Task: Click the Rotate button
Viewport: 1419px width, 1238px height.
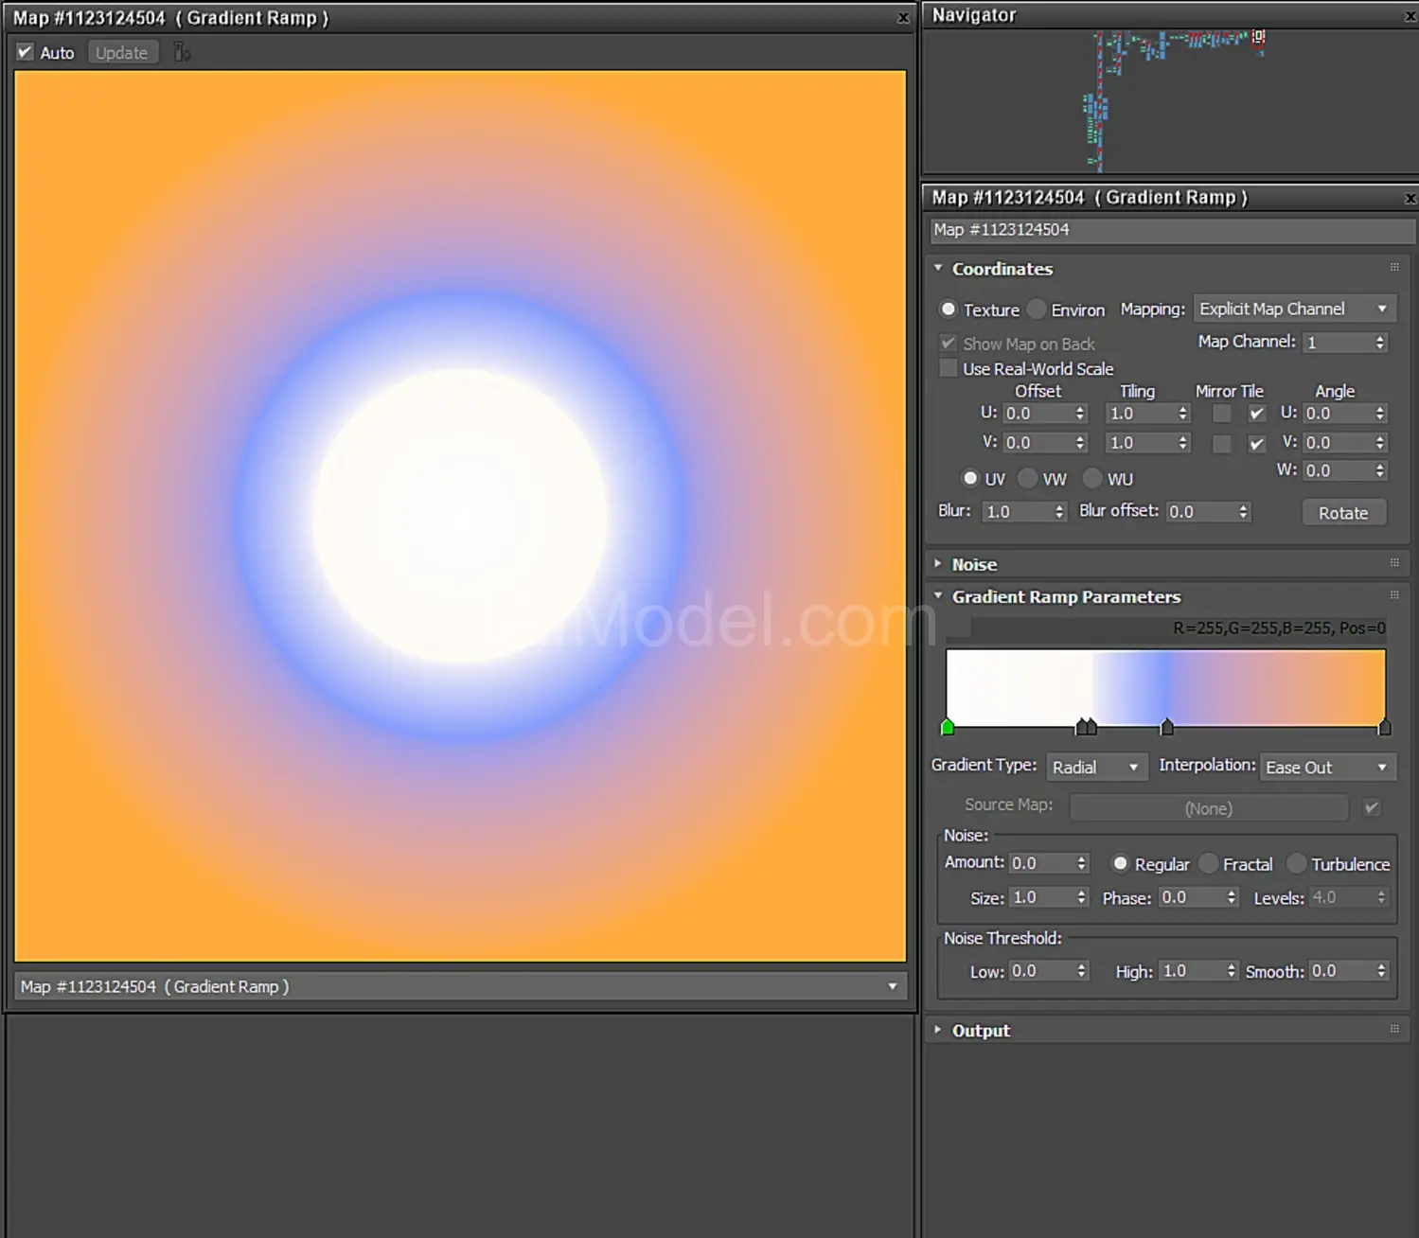Action: point(1343,512)
